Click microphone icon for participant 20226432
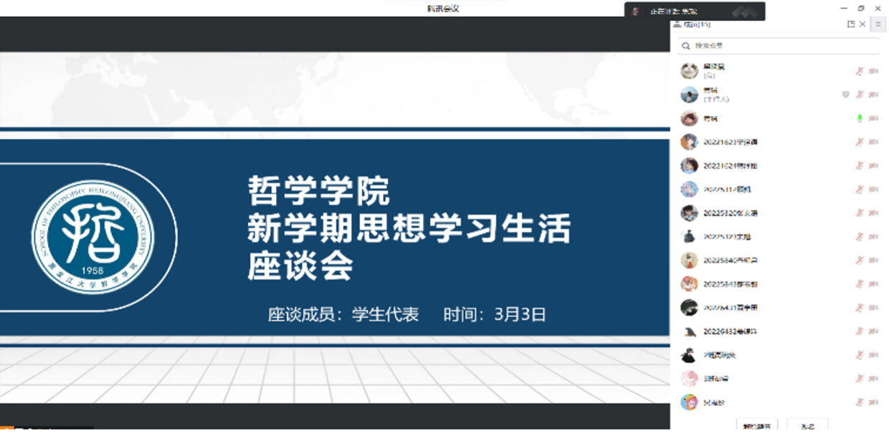The height and width of the screenshot is (433, 889). click(x=860, y=331)
